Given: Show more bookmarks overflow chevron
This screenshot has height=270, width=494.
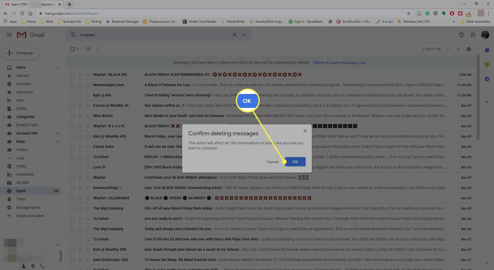Looking at the screenshot, I should coord(454,22).
